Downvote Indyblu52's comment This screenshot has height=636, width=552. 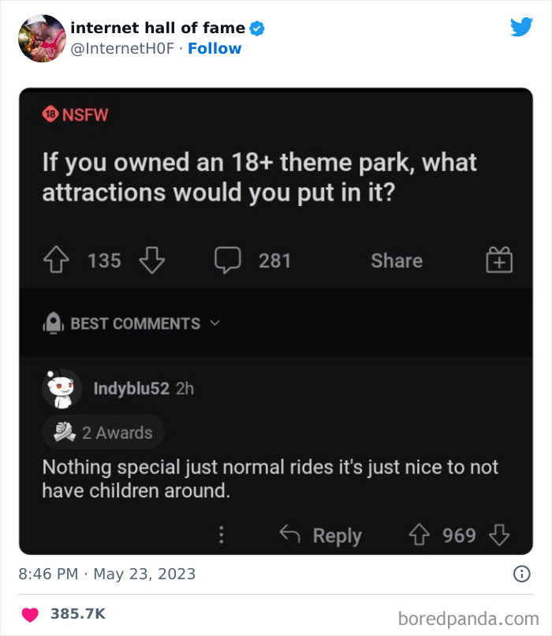(x=499, y=535)
